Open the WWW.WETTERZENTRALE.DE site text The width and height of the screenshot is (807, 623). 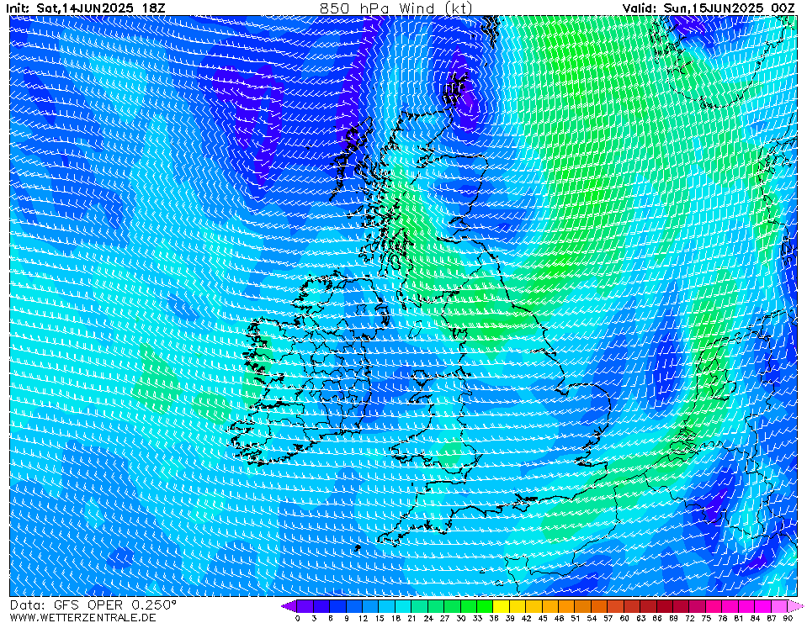tap(82, 617)
